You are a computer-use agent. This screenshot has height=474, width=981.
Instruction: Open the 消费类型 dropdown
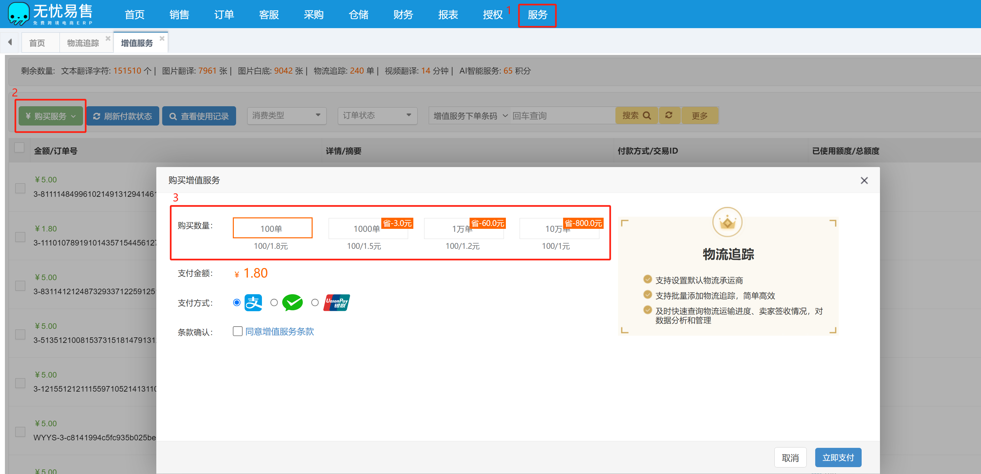point(286,115)
